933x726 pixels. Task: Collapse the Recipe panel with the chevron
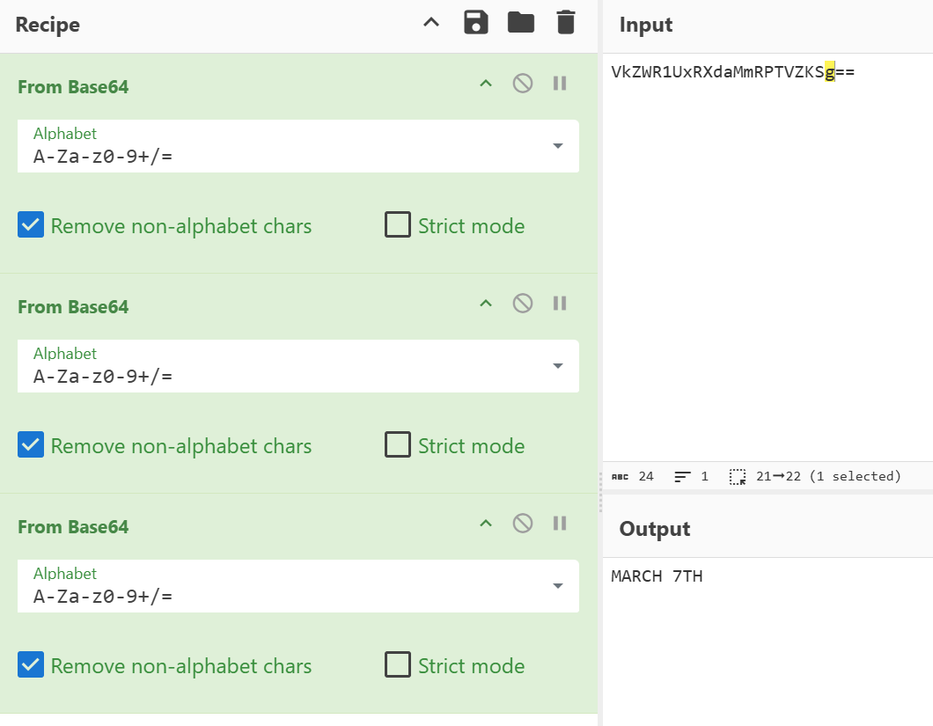pyautogui.click(x=430, y=23)
